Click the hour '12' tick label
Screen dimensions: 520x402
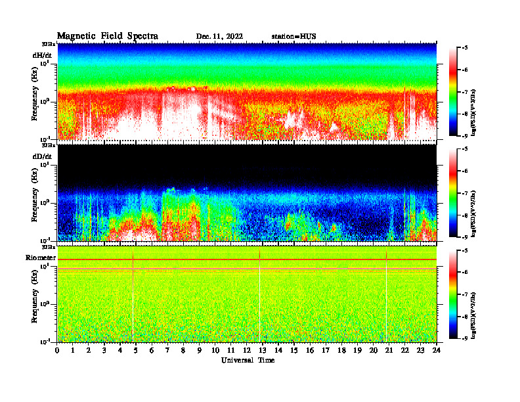coord(247,351)
